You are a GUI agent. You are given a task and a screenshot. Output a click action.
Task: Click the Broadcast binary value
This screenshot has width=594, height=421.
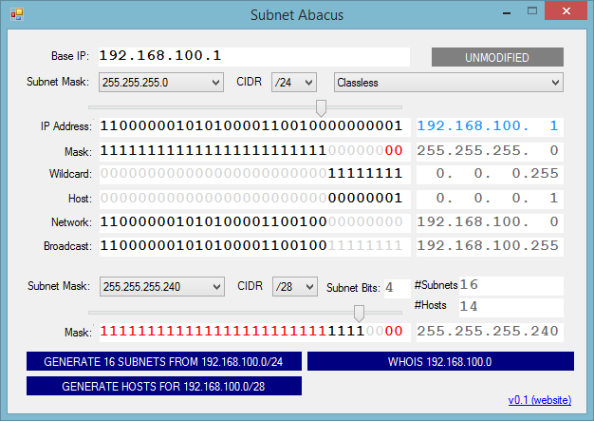click(254, 246)
